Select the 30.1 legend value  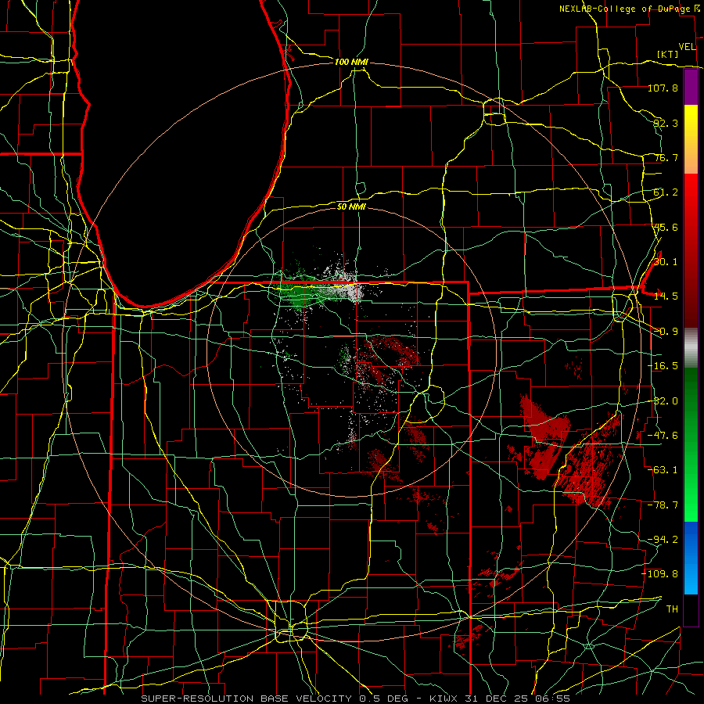point(666,262)
